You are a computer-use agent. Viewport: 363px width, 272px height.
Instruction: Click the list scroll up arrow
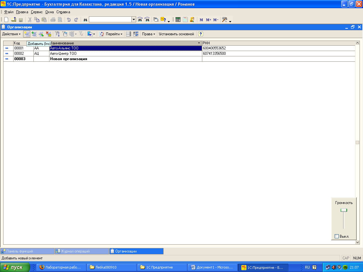point(357,43)
